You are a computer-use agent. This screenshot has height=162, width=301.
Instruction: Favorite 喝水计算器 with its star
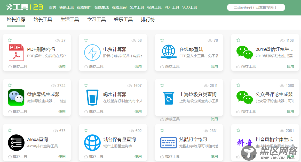click(x=86, y=85)
